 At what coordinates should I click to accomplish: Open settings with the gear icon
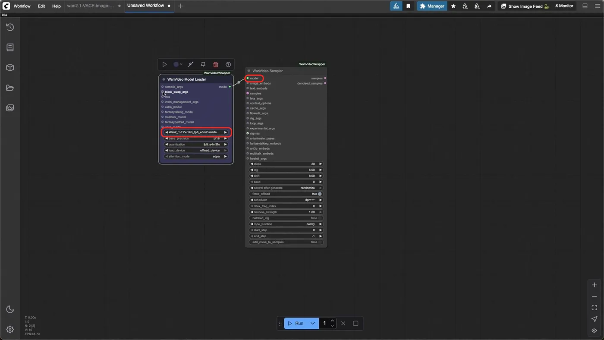[10, 330]
